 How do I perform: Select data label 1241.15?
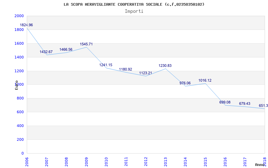coord(106,65)
